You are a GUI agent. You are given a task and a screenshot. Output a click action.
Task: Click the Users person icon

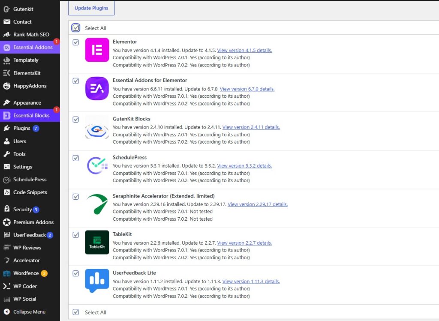(7, 141)
